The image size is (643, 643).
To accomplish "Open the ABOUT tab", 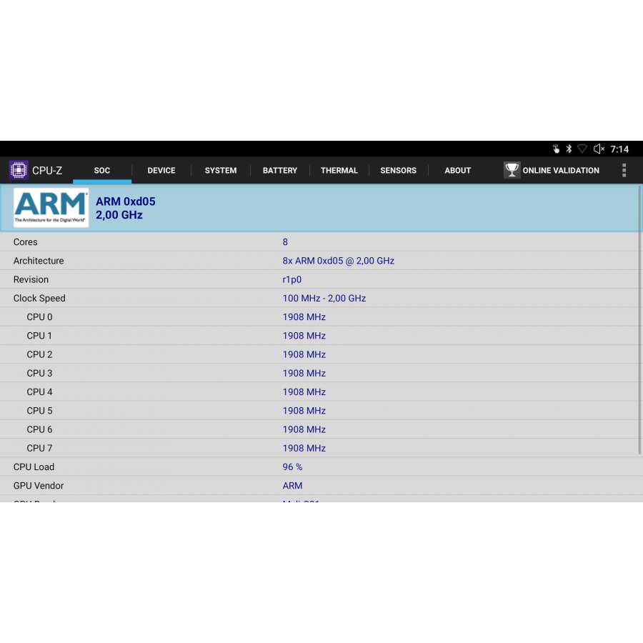I will pyautogui.click(x=458, y=170).
